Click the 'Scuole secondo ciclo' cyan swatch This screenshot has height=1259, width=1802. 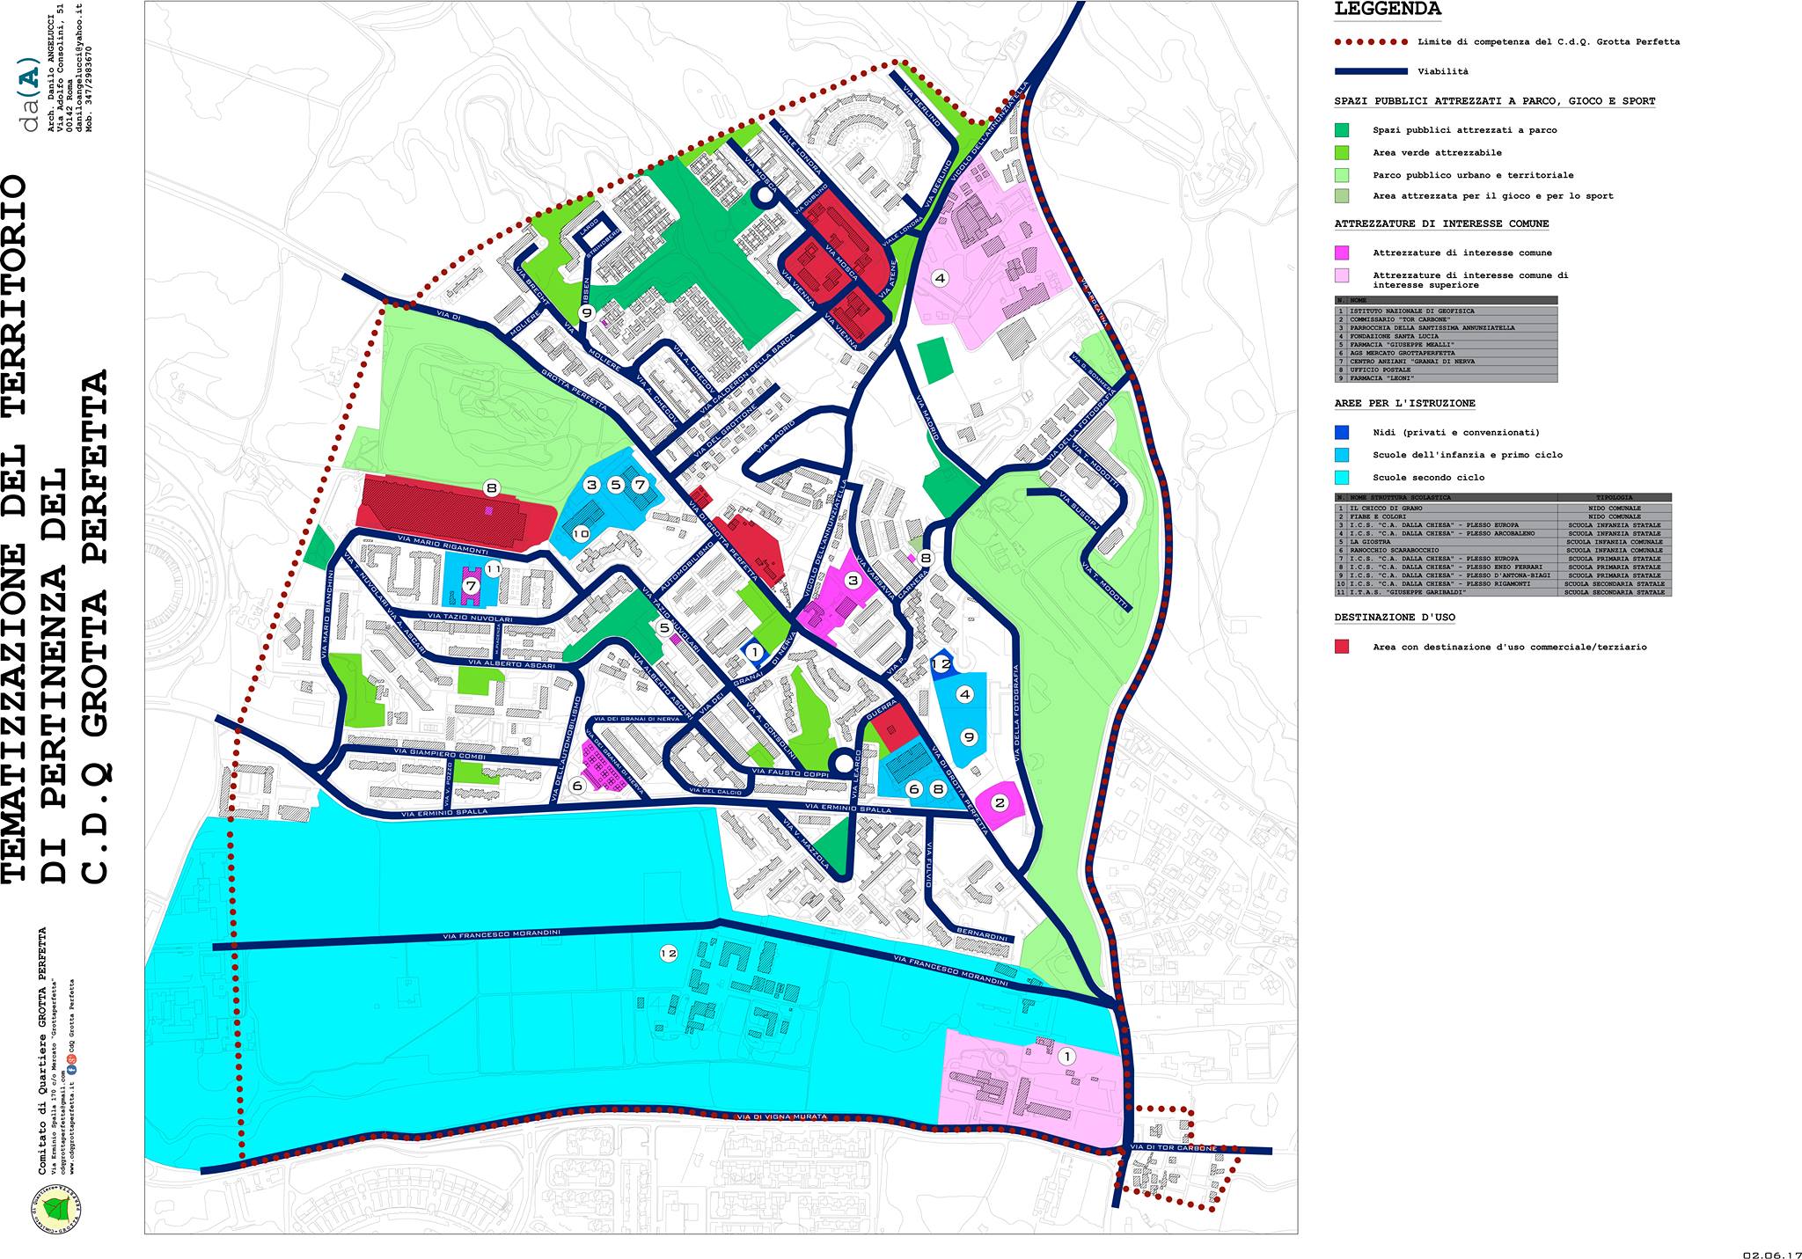[1341, 478]
